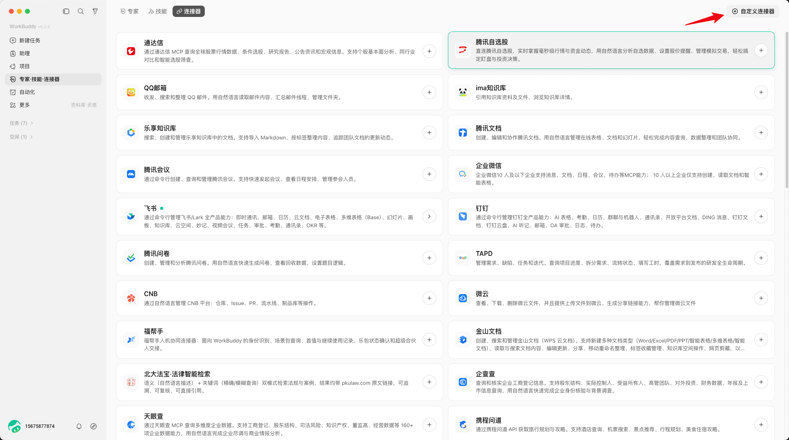Add the 天眼查 connector
The image size is (789, 440).
point(429,425)
